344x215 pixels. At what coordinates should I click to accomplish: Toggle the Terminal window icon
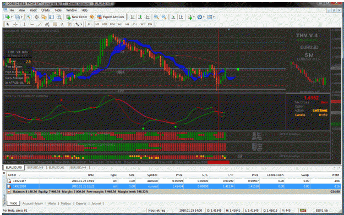(x=52, y=17)
